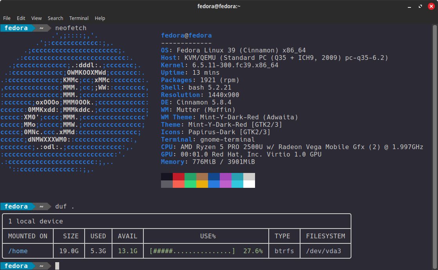Viewport: 438px width, 270px height.
Task: Click the "27.6%" usage value
Action: 253,251
